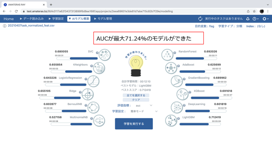Open help for BernoulliNB model
272x149 pixels.
click(x=86, y=105)
